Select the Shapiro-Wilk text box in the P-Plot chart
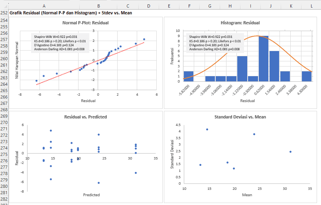The height and width of the screenshot is (205, 321). coord(61,42)
